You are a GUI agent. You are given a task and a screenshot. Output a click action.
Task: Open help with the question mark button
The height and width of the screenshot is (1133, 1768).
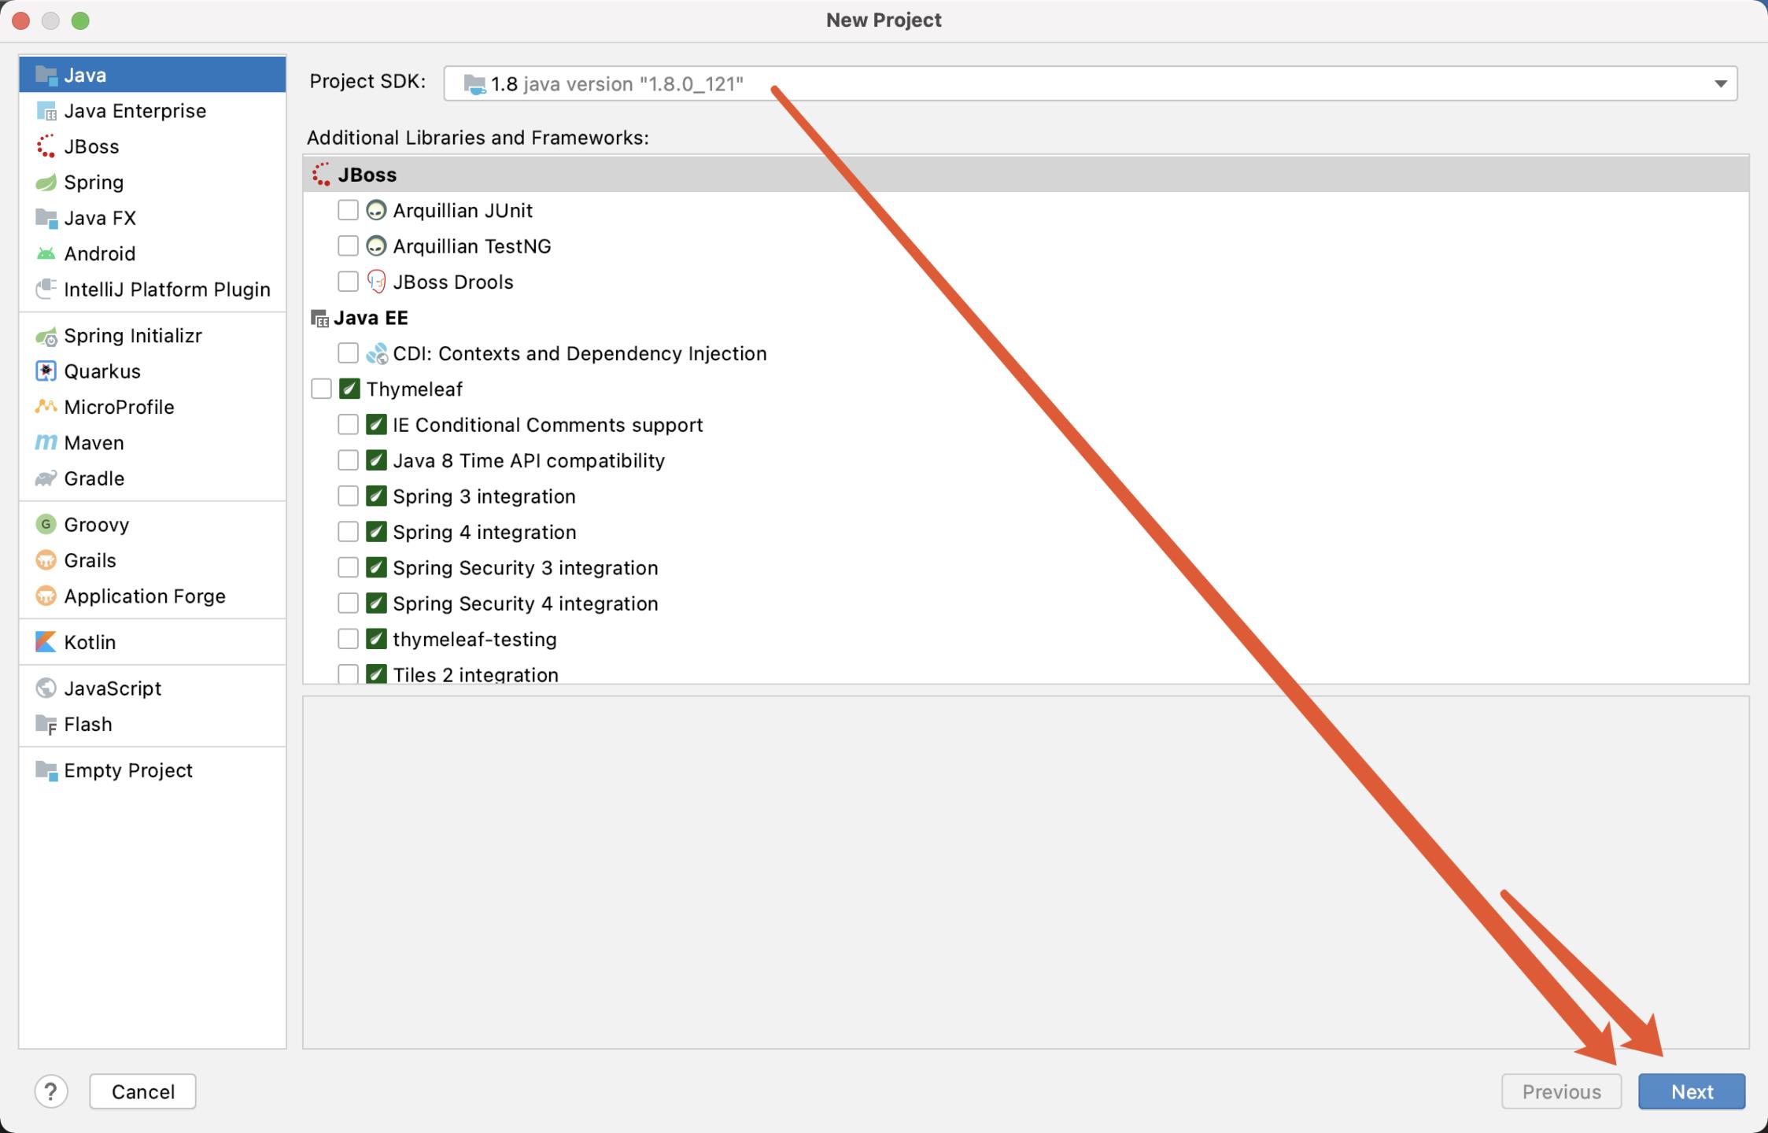[x=51, y=1091]
